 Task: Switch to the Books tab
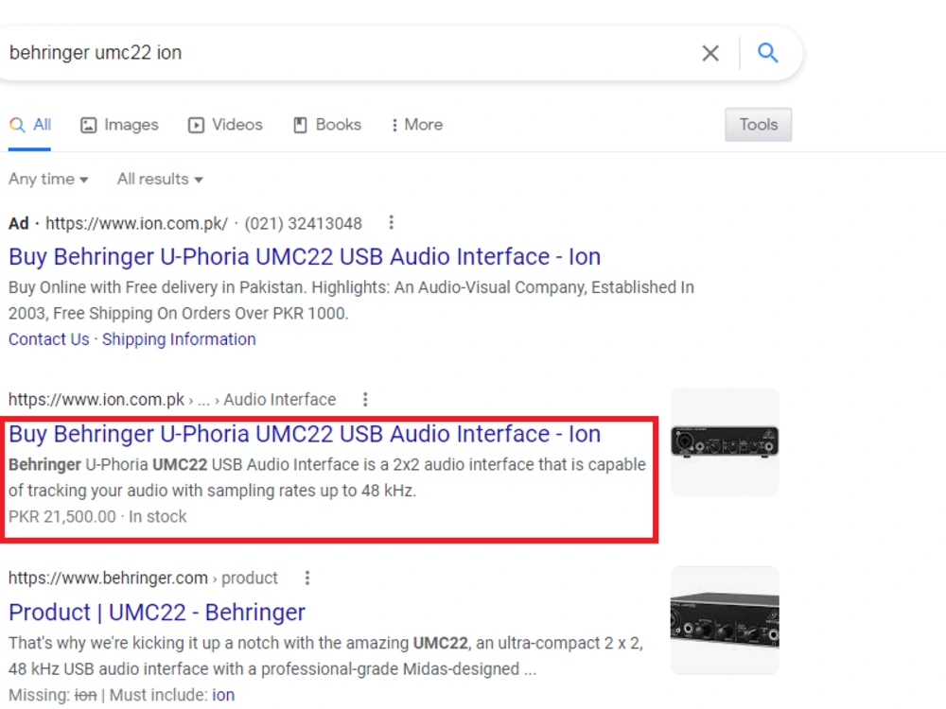point(327,125)
